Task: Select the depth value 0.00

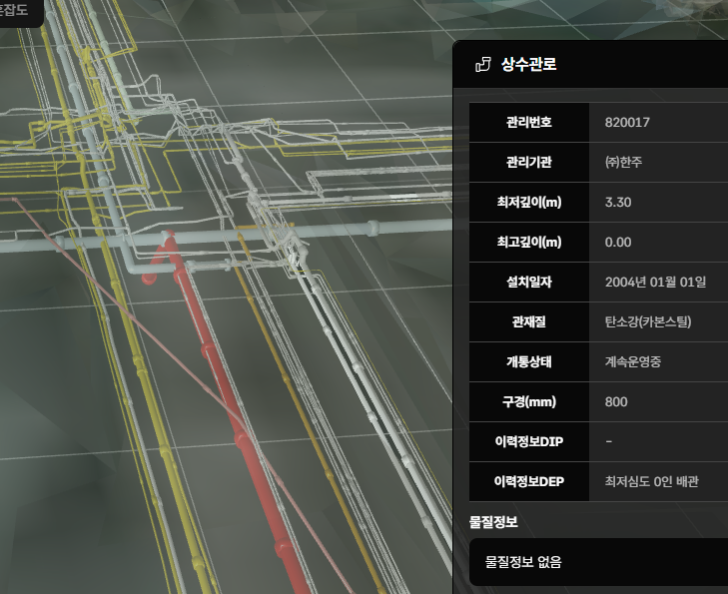Action: [618, 243]
